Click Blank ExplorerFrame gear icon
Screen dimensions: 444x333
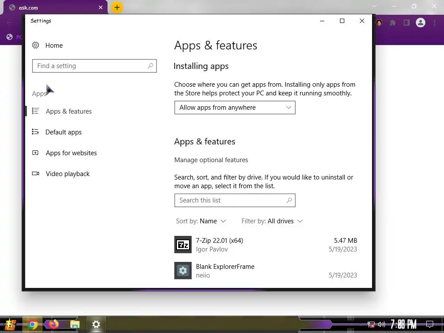(x=183, y=271)
